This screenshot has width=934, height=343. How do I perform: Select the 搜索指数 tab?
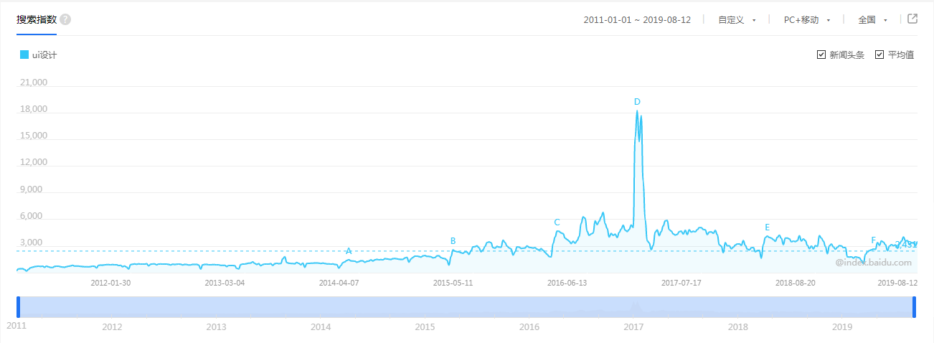click(x=37, y=19)
